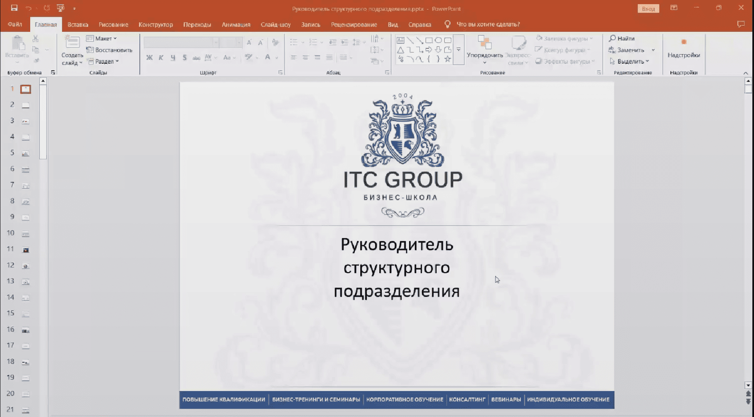Screen dimensions: 754x417
Task: Toggle bold Ж formatting
Action: (149, 57)
